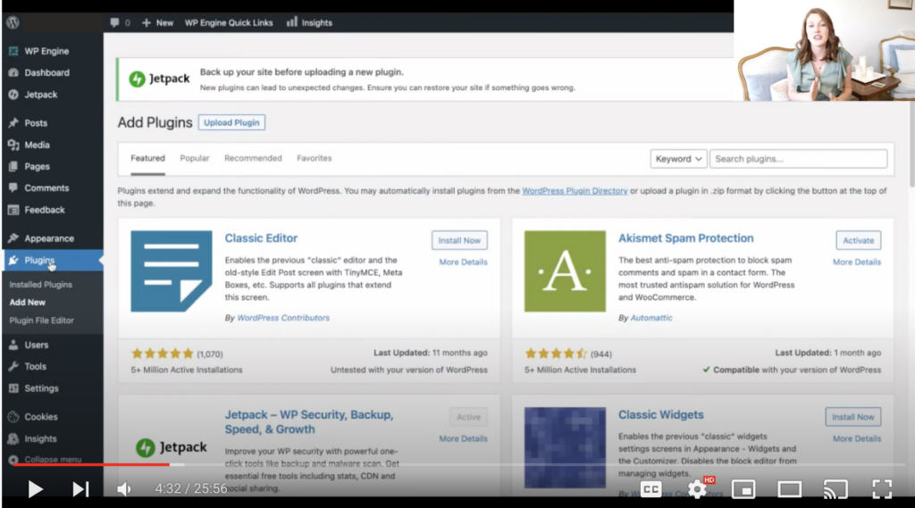
Task: Click Upload Plugin button
Action: point(231,122)
